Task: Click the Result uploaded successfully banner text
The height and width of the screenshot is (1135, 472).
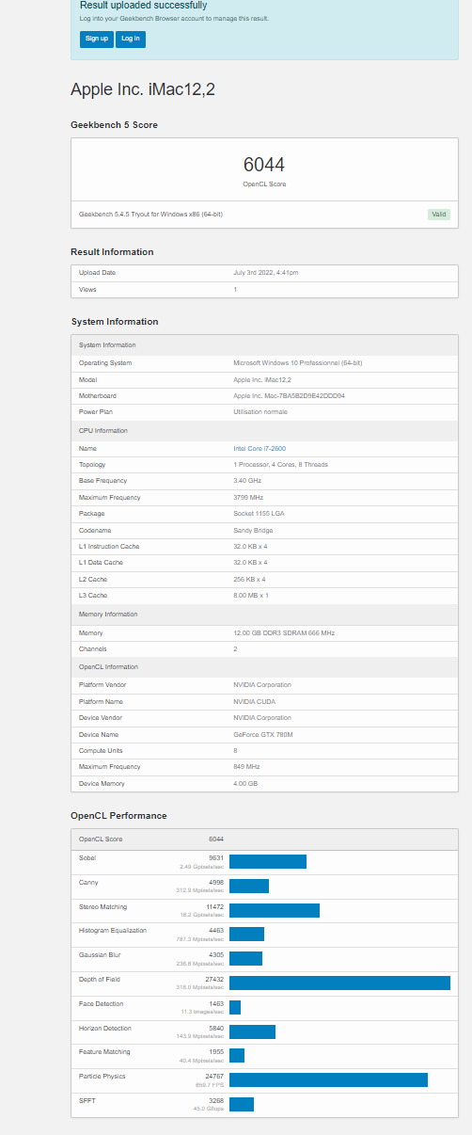Action: click(x=143, y=6)
